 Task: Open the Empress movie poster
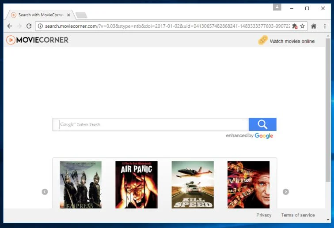(x=81, y=185)
